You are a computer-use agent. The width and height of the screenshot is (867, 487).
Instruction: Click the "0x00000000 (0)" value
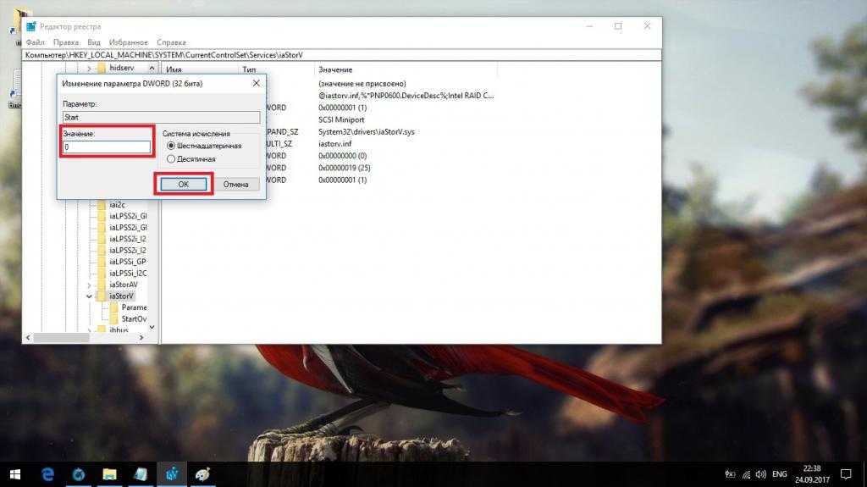(342, 156)
